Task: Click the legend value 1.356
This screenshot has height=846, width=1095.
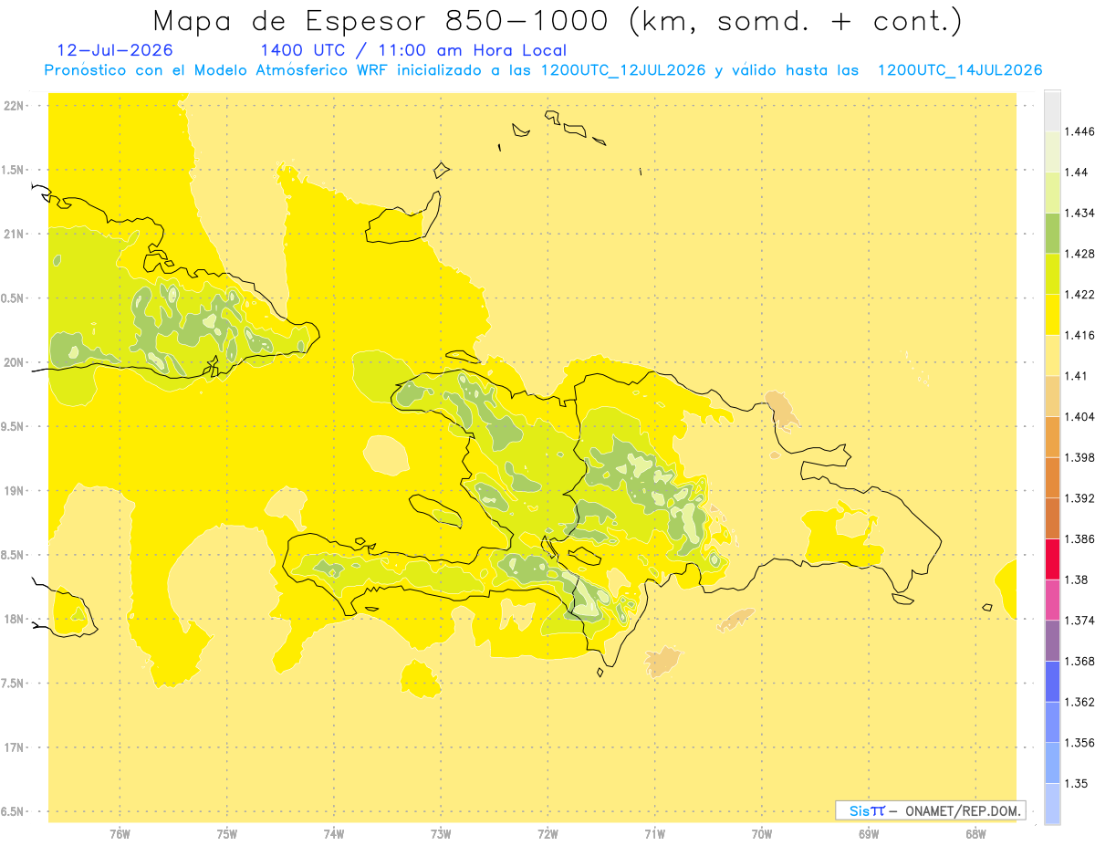Action: coord(1079,742)
